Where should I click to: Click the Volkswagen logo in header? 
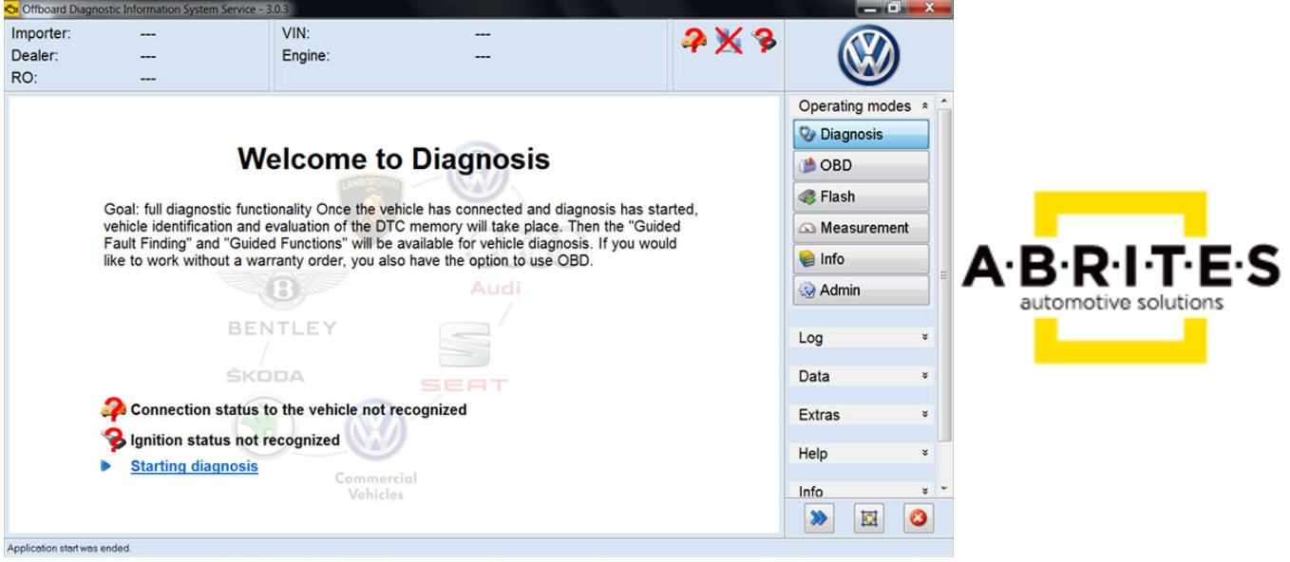pyautogui.click(x=867, y=55)
